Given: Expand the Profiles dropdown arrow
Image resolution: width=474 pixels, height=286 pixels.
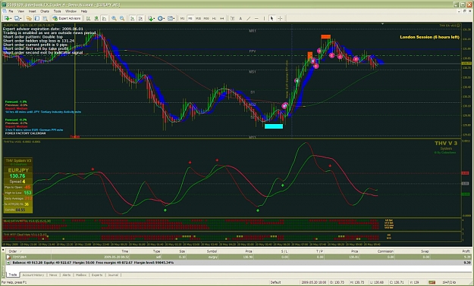Looking at the screenshot, I should tap(21, 18).
